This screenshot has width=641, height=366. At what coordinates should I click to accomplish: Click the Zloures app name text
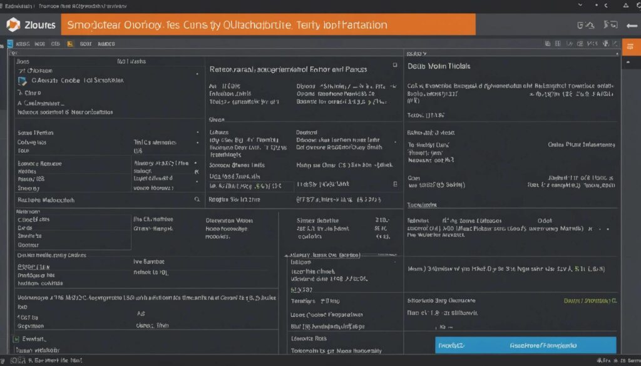tap(39, 25)
